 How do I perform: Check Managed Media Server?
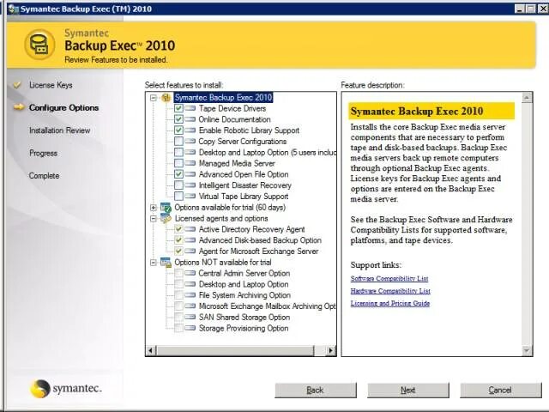tap(178, 163)
